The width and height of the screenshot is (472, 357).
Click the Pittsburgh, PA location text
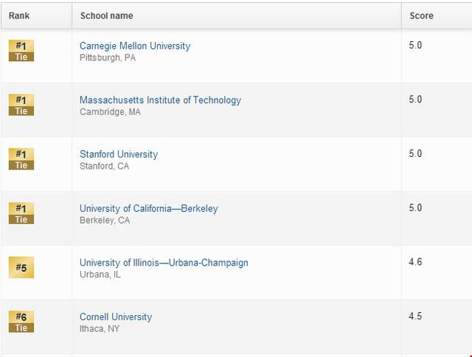click(x=108, y=57)
